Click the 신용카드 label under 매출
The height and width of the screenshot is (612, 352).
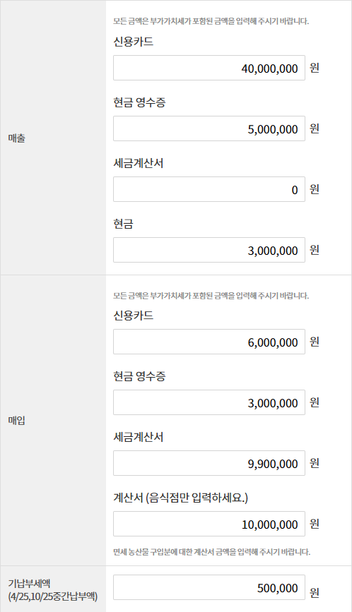click(x=133, y=42)
